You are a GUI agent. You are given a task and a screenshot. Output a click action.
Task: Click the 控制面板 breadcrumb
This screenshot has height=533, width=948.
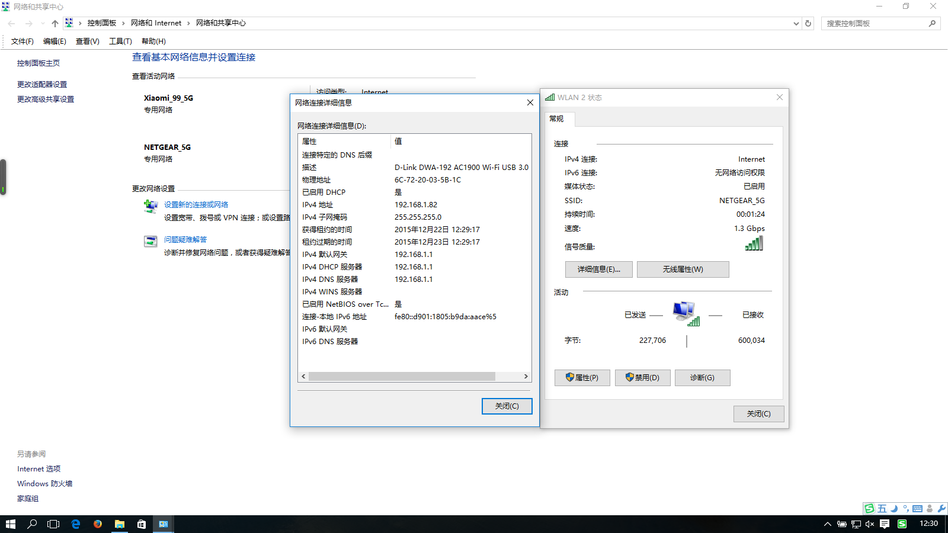point(102,24)
